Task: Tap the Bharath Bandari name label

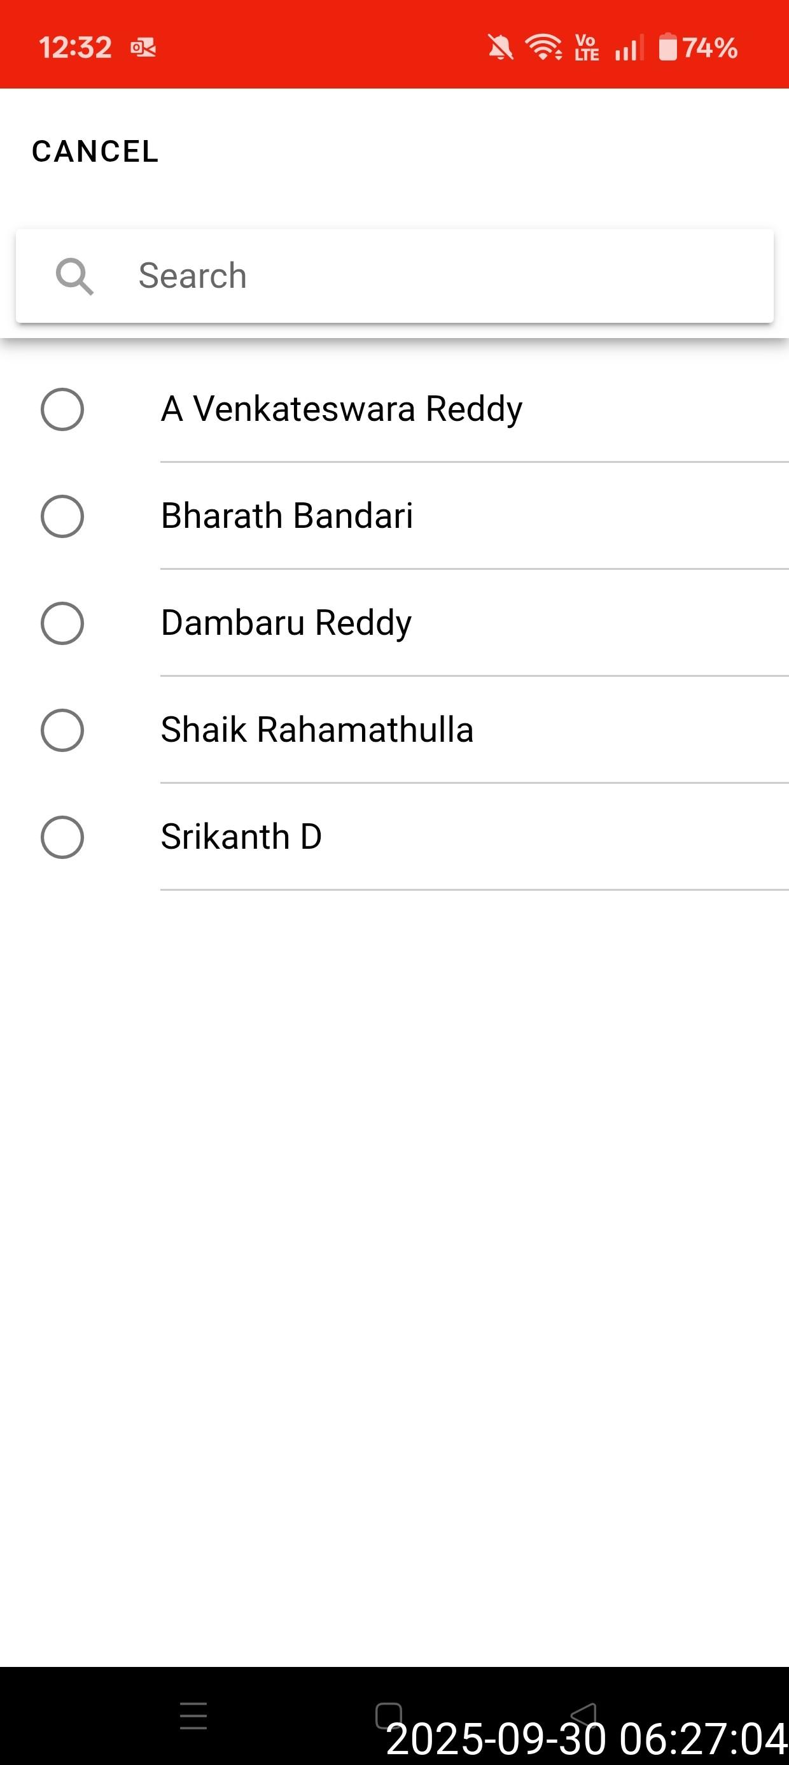Action: pos(287,516)
